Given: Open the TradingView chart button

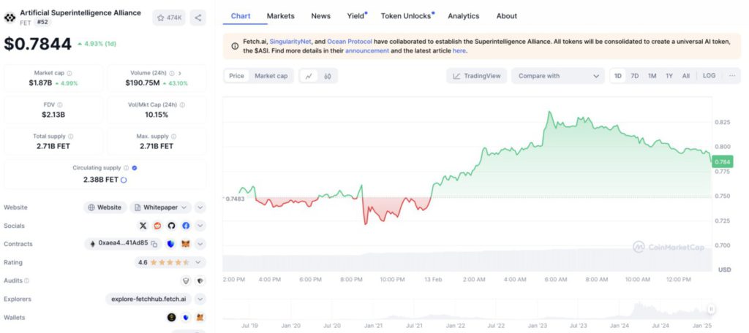Looking at the screenshot, I should (x=477, y=76).
